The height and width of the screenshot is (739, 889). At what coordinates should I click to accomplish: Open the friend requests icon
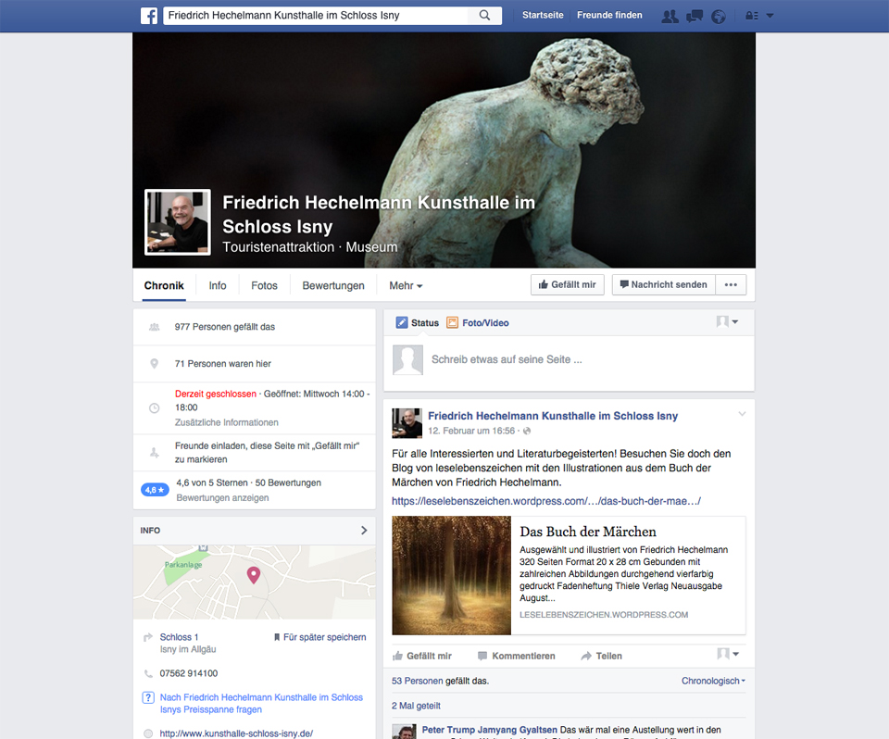point(670,16)
